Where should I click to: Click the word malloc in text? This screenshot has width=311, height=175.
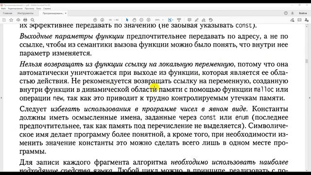[x=264, y=89]
